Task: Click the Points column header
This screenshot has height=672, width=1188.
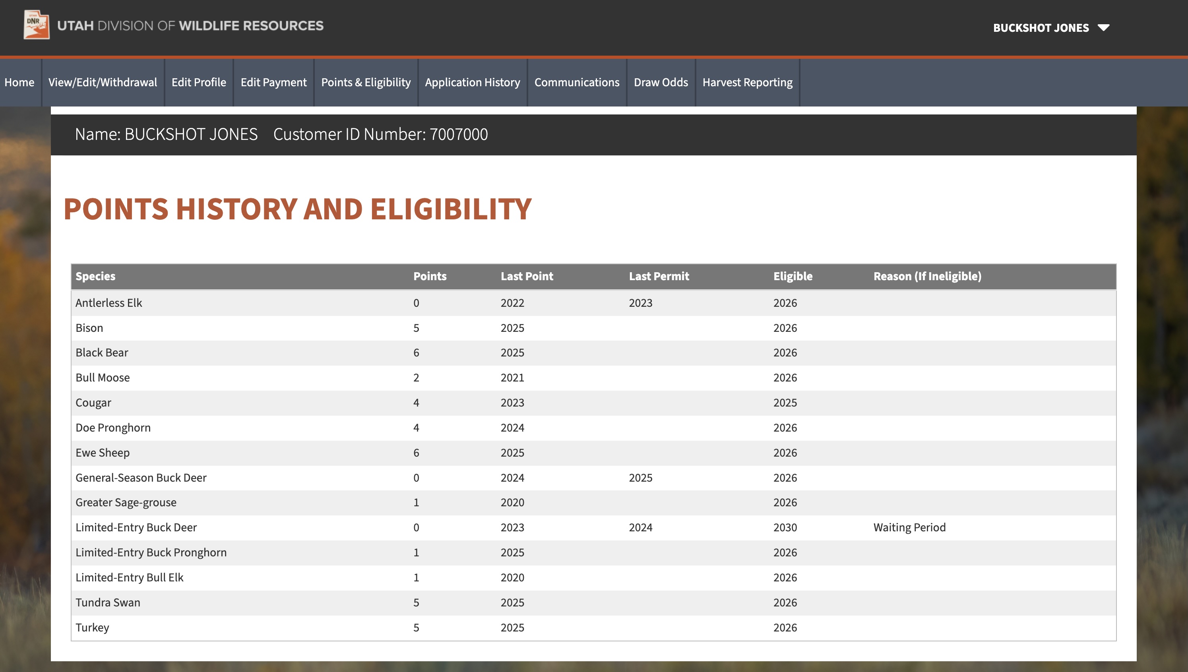Action: 429,276
